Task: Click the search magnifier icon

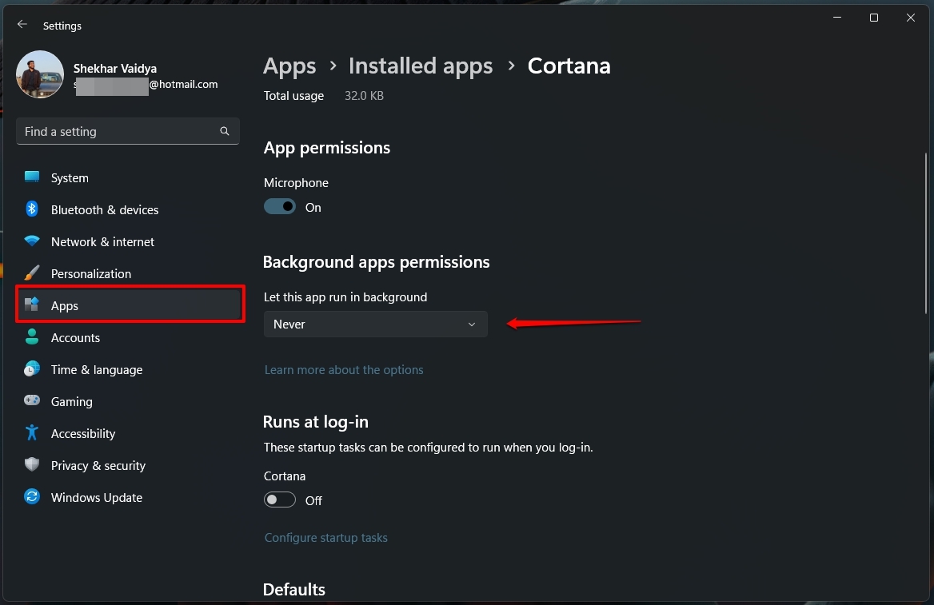Action: [225, 131]
